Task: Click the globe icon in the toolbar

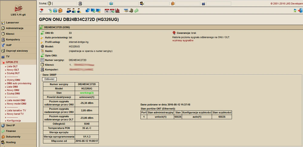Action: pos(55,11)
